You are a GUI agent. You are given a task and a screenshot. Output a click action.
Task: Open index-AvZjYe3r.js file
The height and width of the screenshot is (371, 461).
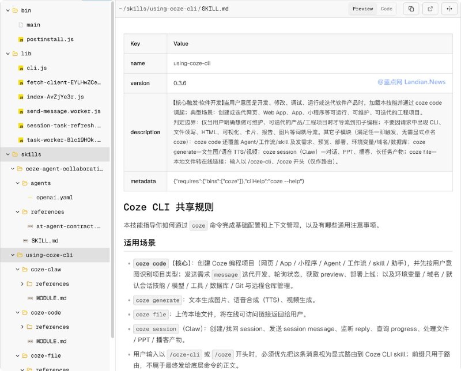coord(55,97)
